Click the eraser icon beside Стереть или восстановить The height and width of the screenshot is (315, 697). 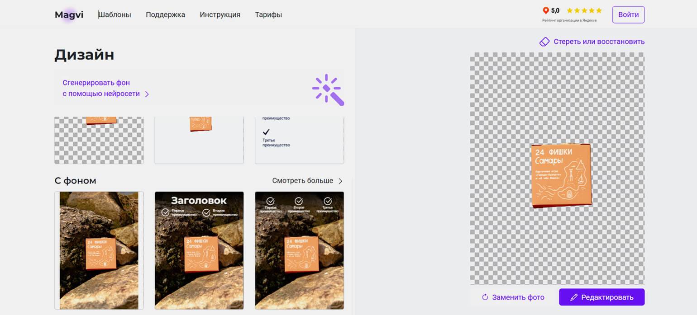click(544, 42)
